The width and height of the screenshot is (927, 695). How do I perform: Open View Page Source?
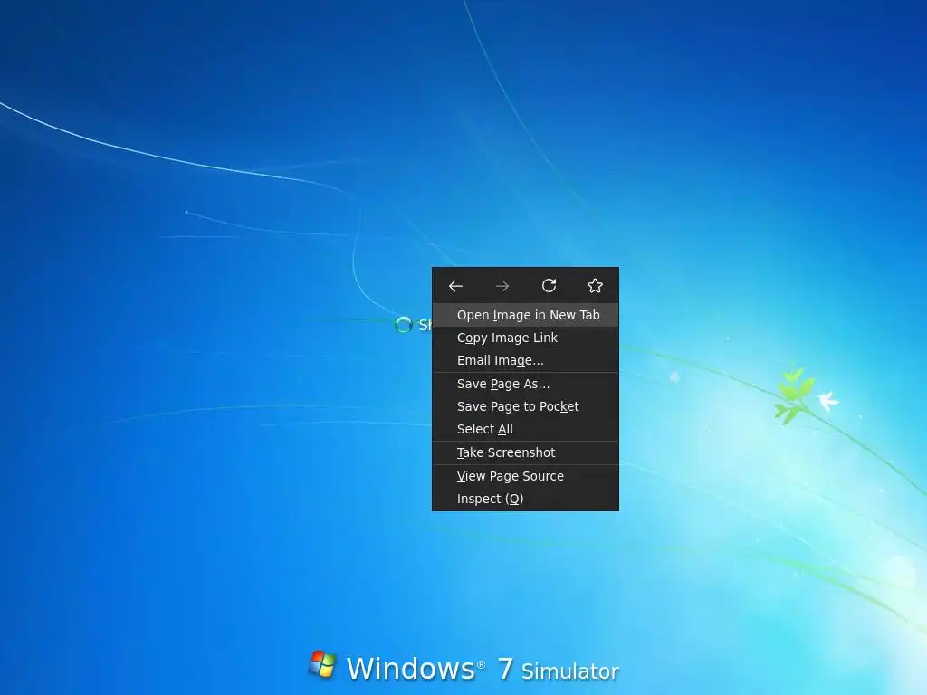[x=525, y=476]
